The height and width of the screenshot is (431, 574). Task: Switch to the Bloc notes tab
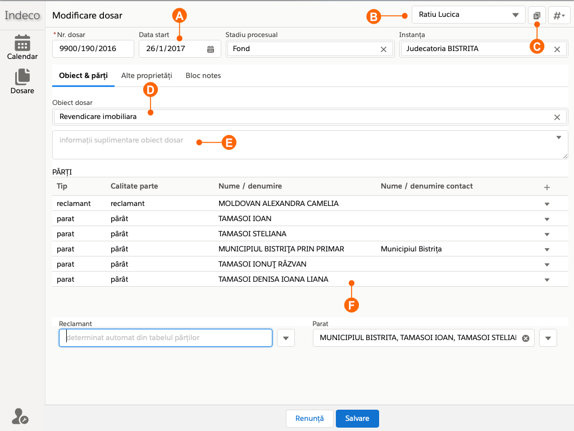click(x=203, y=75)
